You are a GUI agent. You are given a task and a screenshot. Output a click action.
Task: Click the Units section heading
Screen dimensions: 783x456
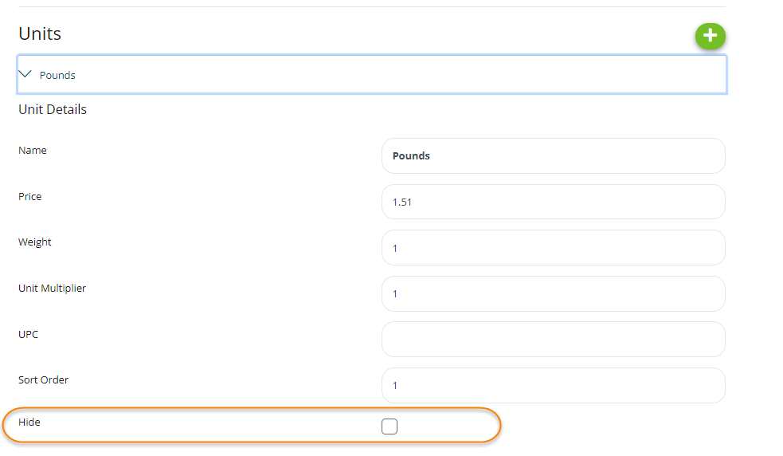pyautogui.click(x=40, y=33)
